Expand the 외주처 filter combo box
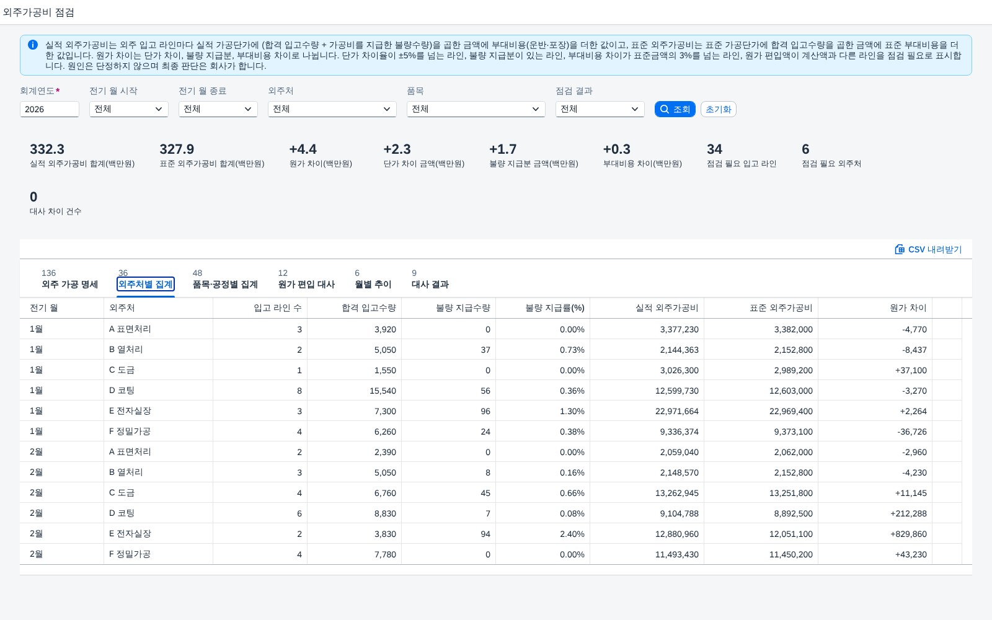Viewport: 992px width, 620px height. click(x=332, y=109)
